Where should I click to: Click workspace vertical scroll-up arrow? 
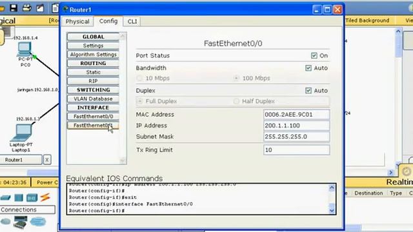coord(398,32)
